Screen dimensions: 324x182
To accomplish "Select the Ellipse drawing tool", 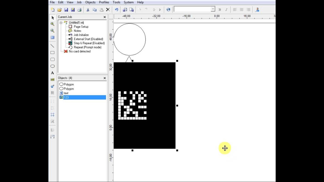I will pyautogui.click(x=52, y=66).
